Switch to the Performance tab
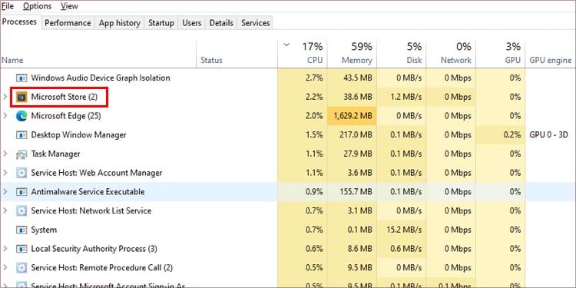This screenshot has width=576, height=288. 68,23
